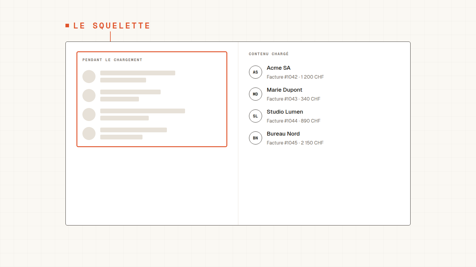Select the Studio Lumen name
The height and width of the screenshot is (267, 476).
285,112
